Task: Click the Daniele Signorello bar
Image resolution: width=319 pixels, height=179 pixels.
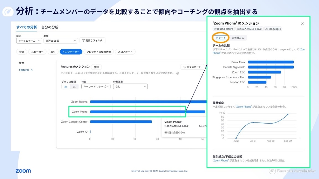Action: (x=271, y=67)
